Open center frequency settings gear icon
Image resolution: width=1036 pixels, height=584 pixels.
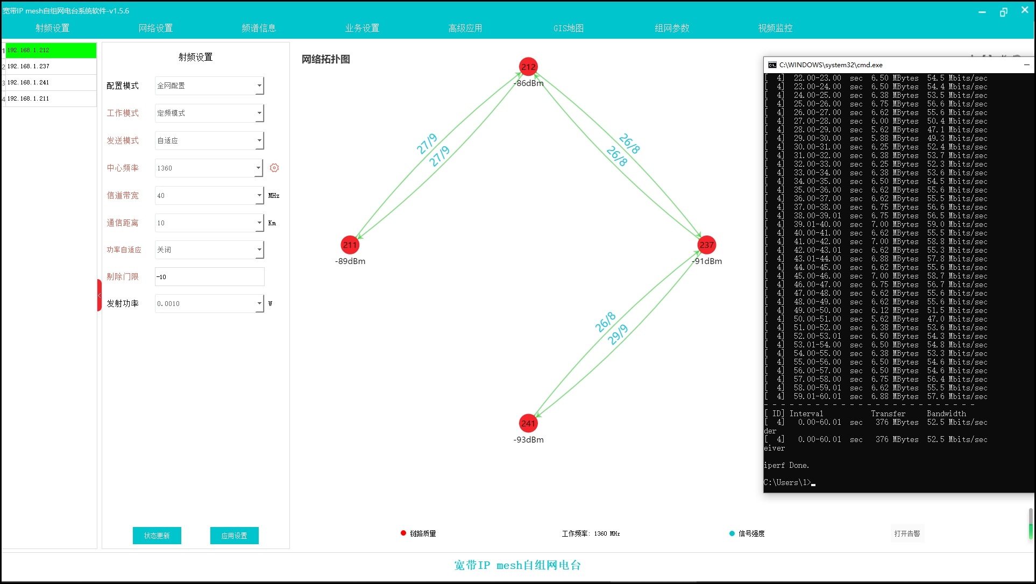coord(274,168)
